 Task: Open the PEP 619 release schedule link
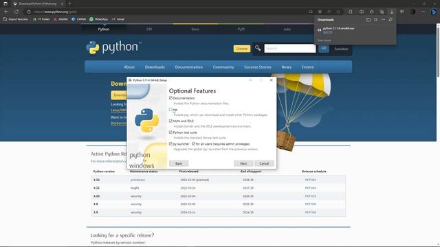point(310,196)
